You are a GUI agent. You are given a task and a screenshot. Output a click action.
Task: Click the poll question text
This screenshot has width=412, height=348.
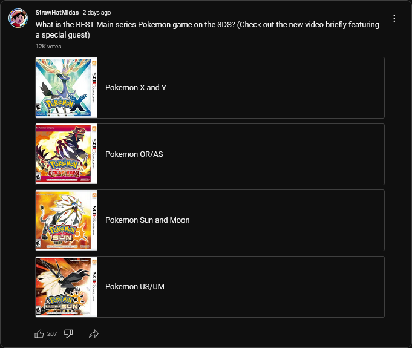[x=208, y=30]
